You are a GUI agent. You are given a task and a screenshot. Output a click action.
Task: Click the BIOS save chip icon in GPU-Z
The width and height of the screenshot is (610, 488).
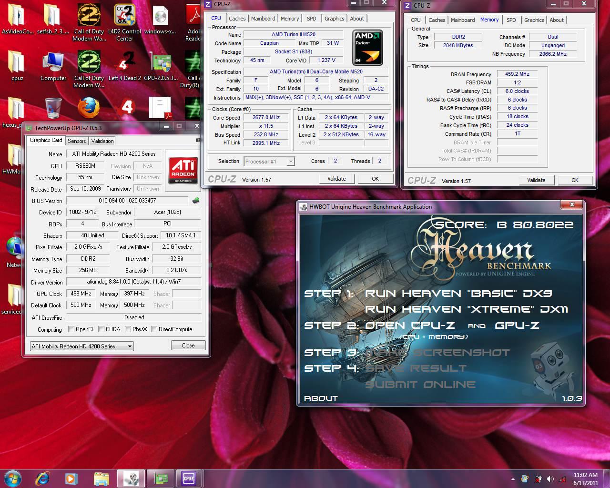(196, 201)
